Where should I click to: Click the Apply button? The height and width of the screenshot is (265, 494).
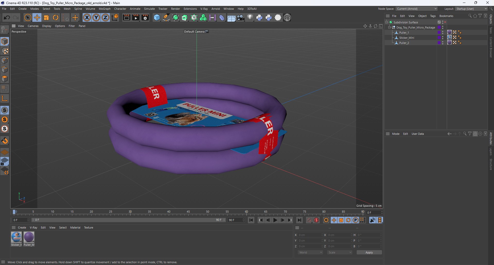point(369,252)
